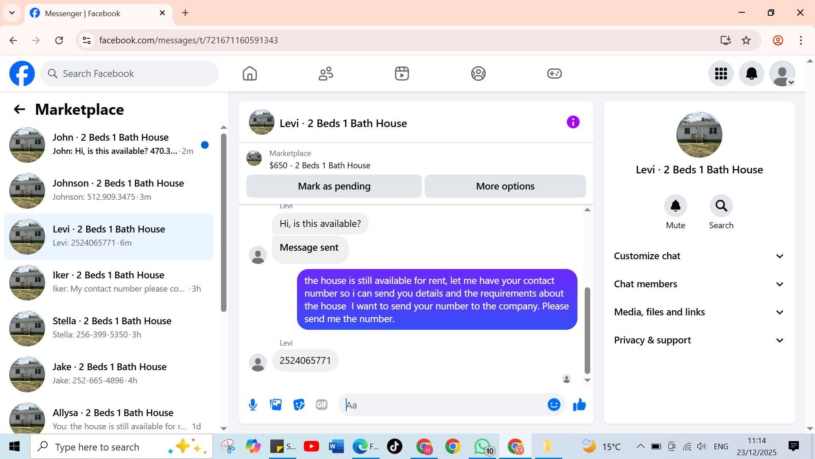Choose a GIF icon

pyautogui.click(x=322, y=405)
